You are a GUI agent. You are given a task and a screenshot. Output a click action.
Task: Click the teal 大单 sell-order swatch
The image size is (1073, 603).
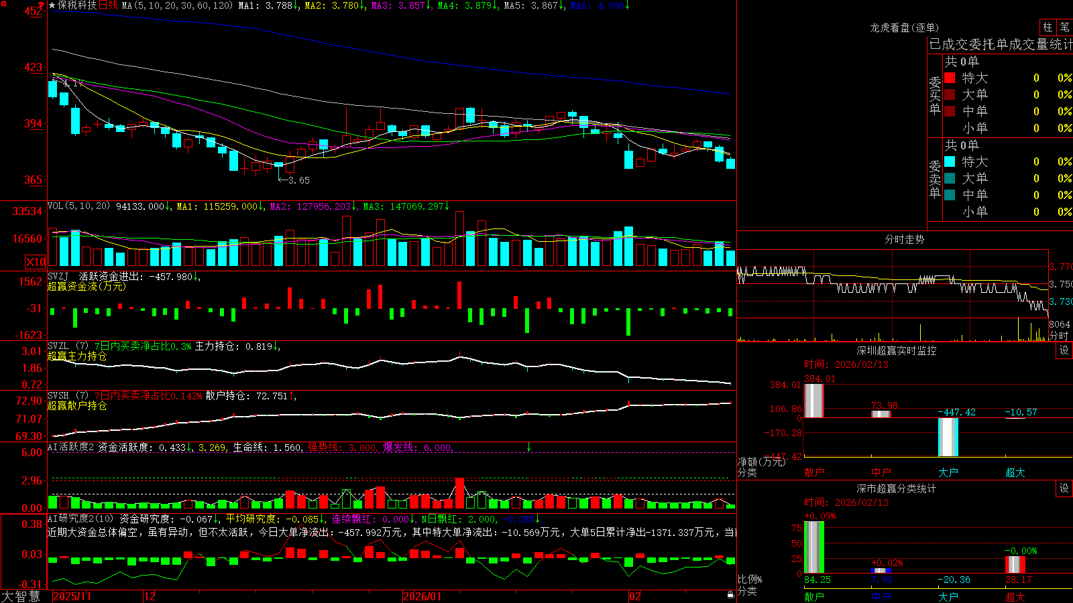pyautogui.click(x=950, y=178)
